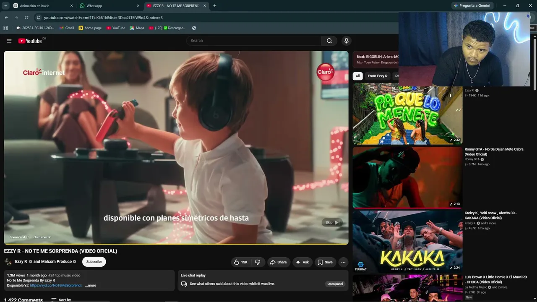537x302 pixels.
Task: Open Kreizy K KAKAKA video title
Action: coord(490,216)
